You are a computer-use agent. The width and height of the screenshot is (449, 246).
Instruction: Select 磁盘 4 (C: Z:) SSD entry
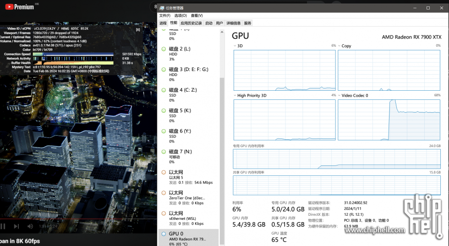pyautogui.click(x=188, y=95)
